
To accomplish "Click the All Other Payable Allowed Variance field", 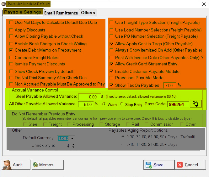I will (x=86, y=104).
